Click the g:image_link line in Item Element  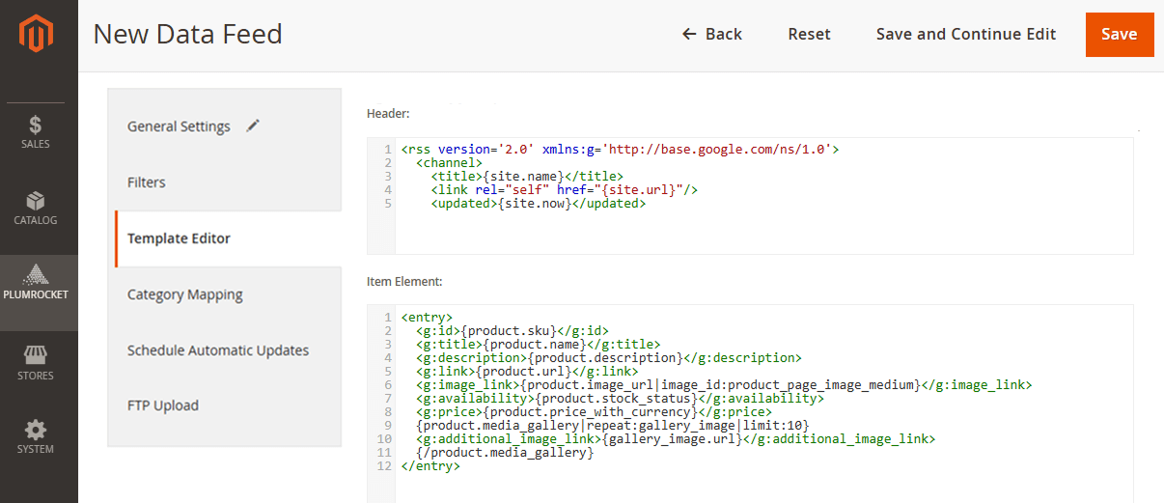click(724, 384)
